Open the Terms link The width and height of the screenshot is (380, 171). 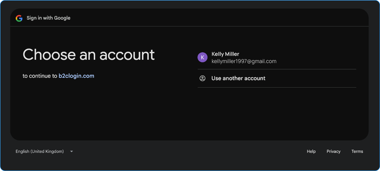click(357, 151)
